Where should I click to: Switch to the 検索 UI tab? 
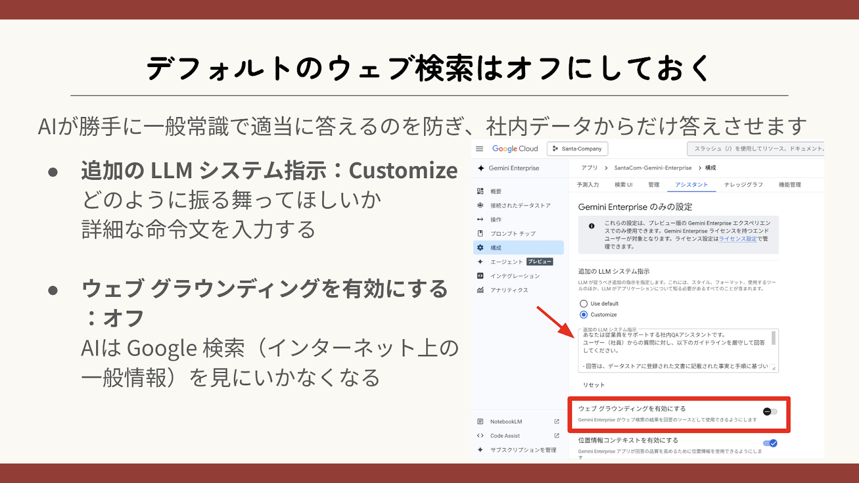click(623, 185)
